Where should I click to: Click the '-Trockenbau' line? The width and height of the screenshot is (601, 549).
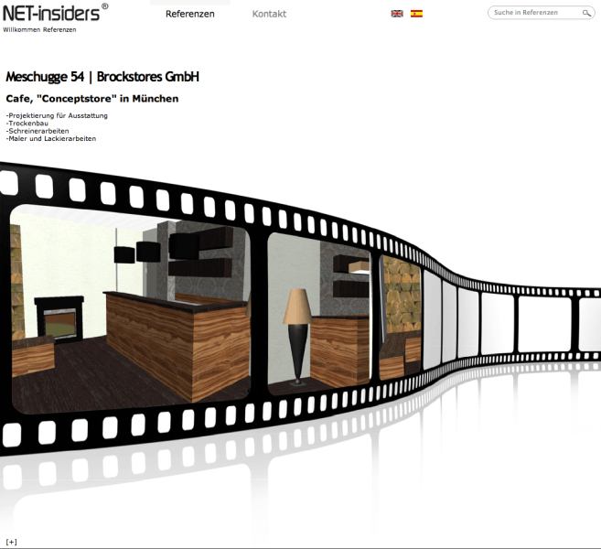[27, 124]
